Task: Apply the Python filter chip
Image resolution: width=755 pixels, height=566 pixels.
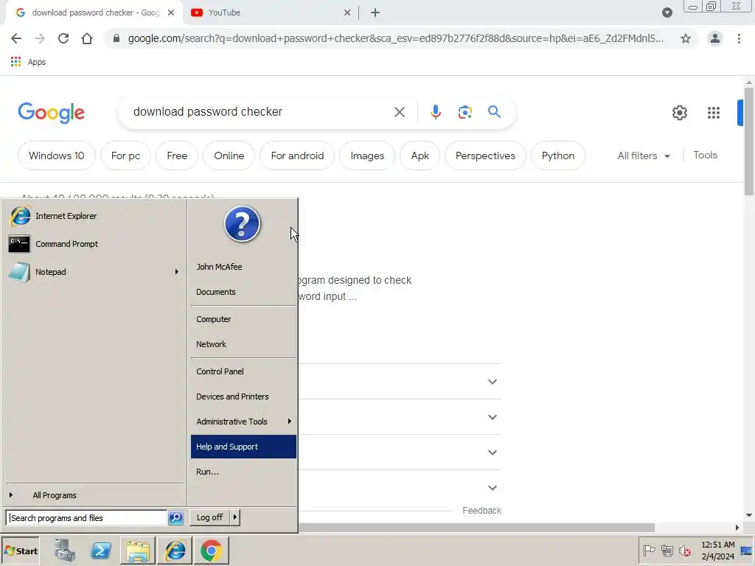Action: (557, 156)
